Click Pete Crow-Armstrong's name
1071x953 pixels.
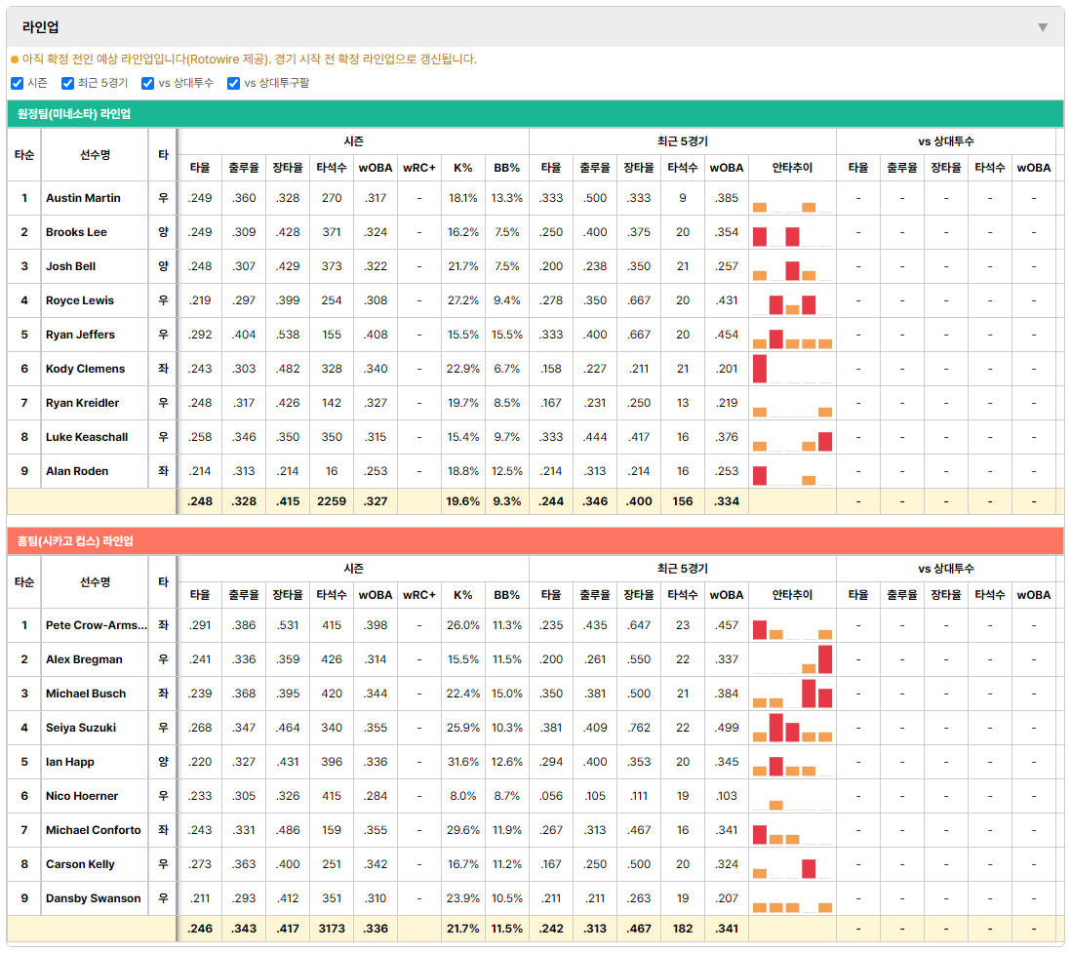point(97,625)
